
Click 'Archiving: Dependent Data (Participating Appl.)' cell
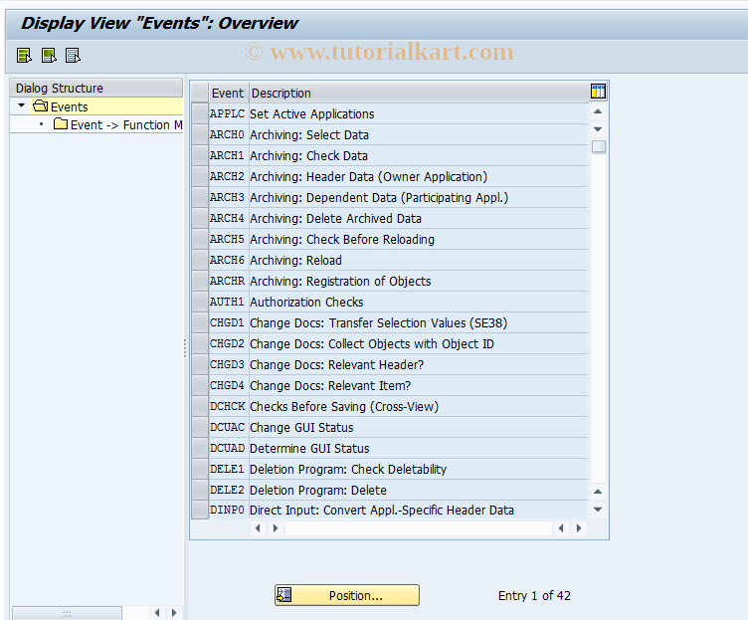[x=419, y=198]
